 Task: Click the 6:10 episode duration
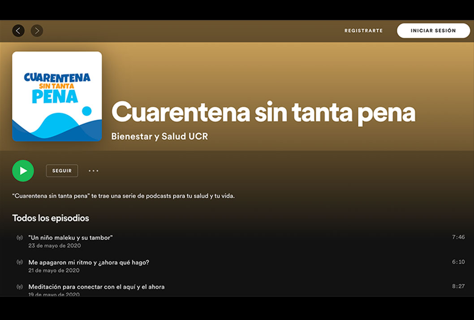(458, 262)
